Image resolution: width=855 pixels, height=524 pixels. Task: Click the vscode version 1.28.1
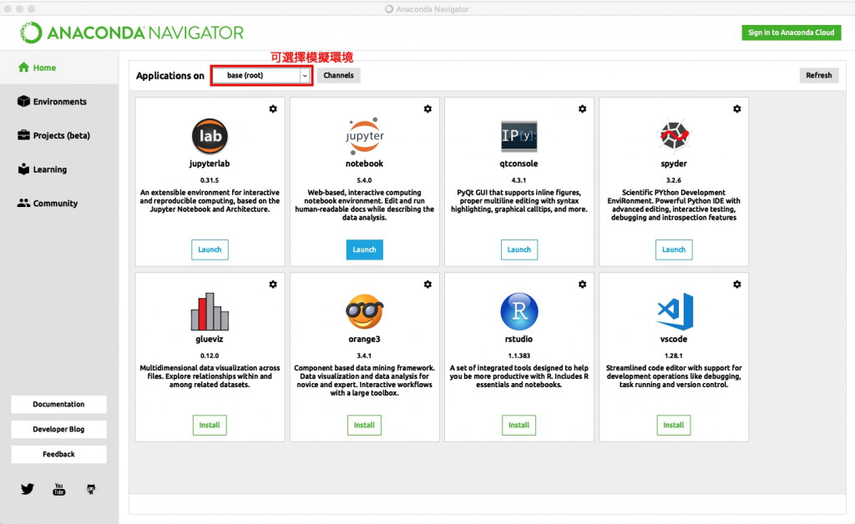point(674,355)
